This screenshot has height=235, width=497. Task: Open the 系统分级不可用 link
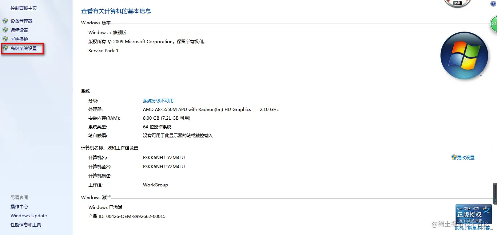[158, 100]
